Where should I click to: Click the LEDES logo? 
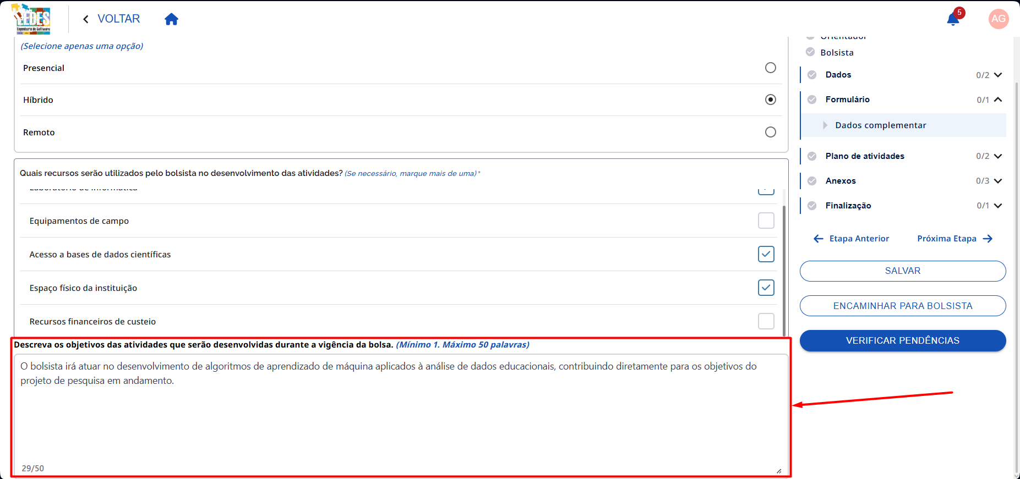[32, 19]
